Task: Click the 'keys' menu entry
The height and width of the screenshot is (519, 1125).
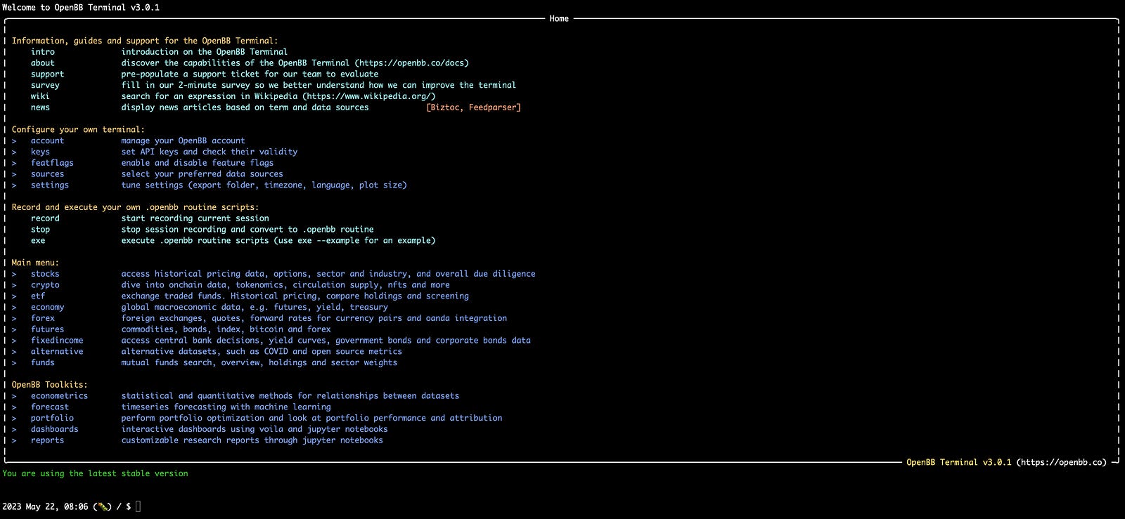Action: 40,152
